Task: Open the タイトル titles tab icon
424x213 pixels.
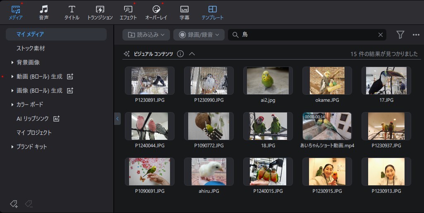Action: [x=72, y=9]
